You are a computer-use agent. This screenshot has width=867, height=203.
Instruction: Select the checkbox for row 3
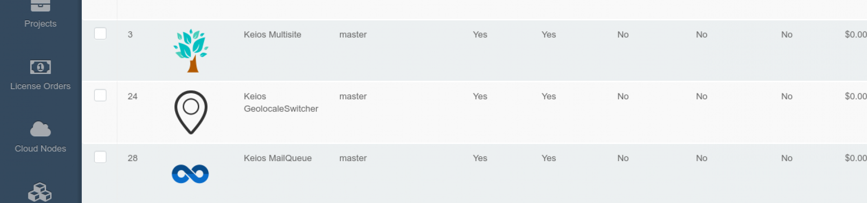point(100,34)
